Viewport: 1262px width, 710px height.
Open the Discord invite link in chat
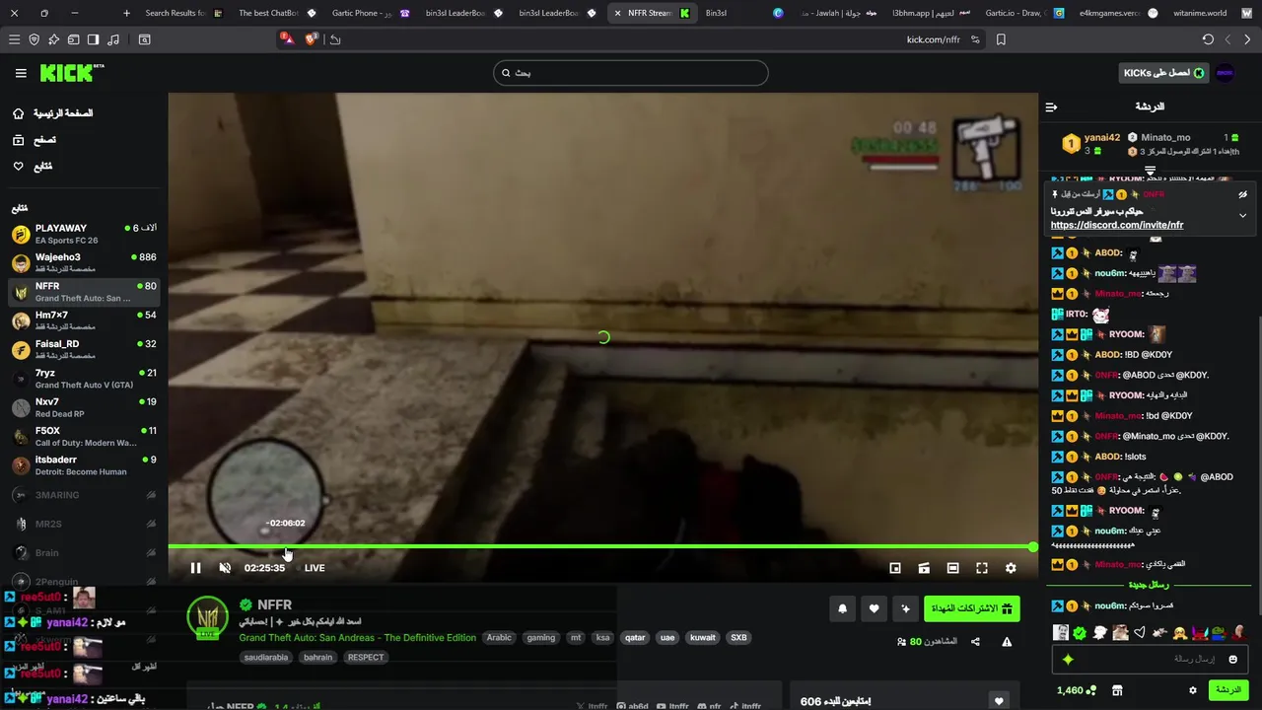[x=1117, y=225]
